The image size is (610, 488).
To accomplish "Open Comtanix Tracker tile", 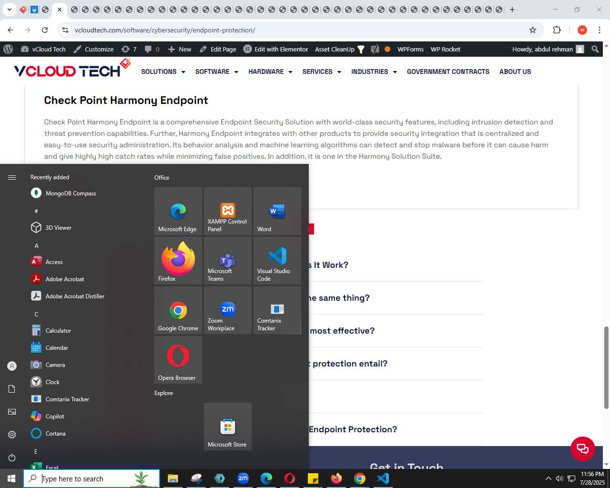I will (277, 310).
